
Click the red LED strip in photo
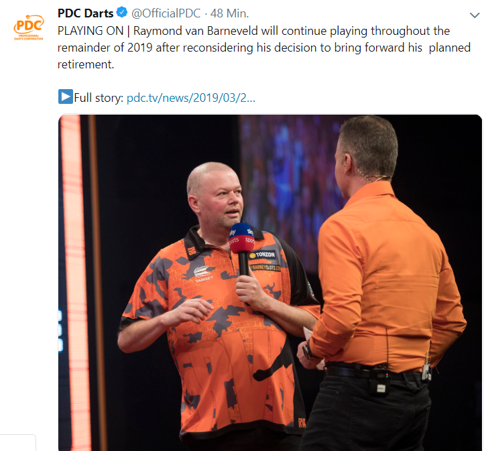(72, 281)
